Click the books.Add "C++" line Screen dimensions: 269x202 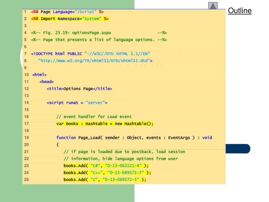point(107,173)
